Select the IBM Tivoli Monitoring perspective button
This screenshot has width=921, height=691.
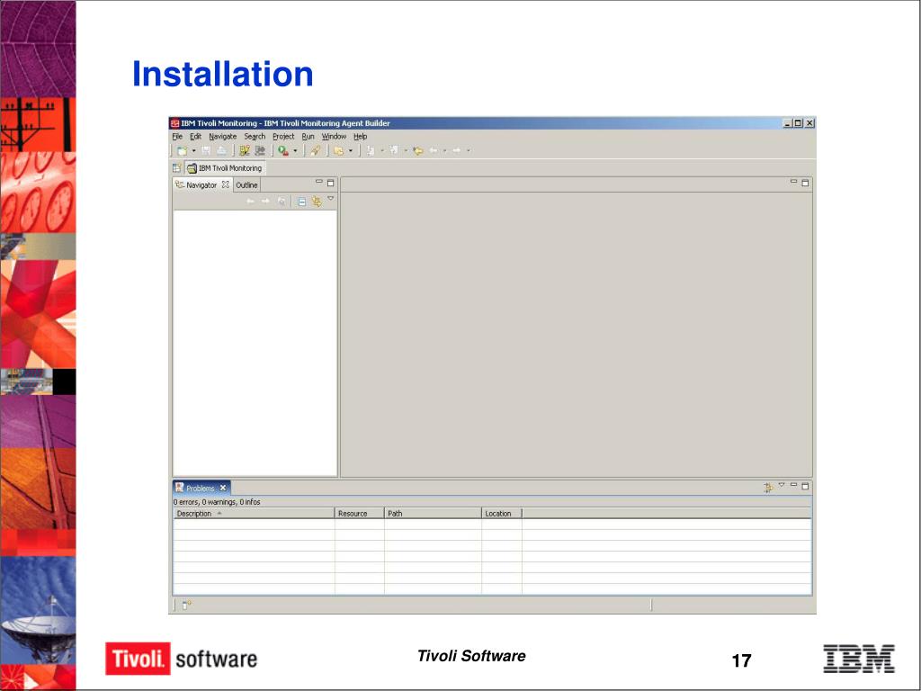click(x=224, y=168)
